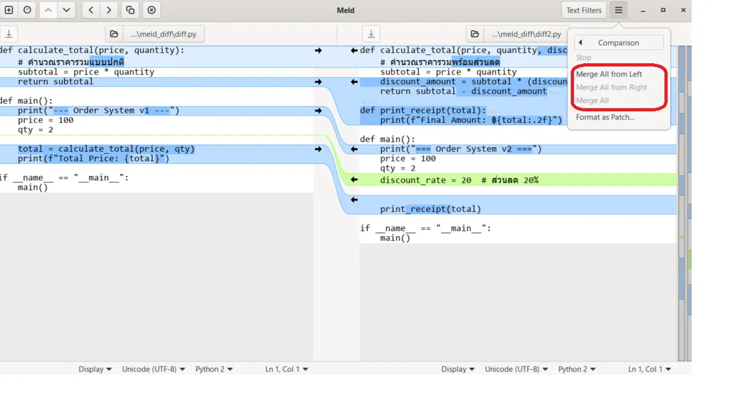Expand the right pane Display dropdown

click(458, 369)
